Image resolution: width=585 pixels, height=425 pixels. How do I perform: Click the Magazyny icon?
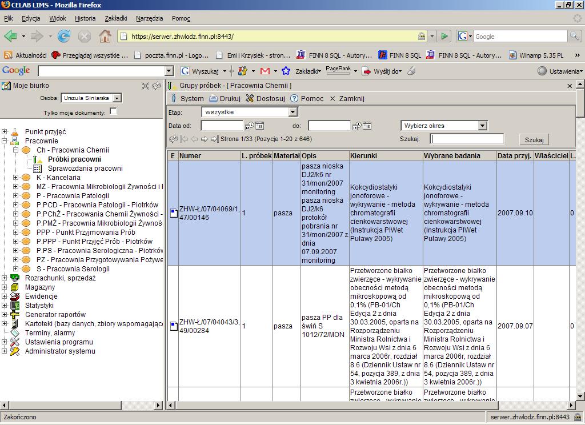14,287
